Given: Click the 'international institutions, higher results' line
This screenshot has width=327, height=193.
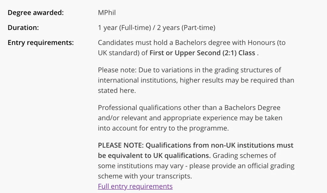Looking at the screenshot, I should point(196,80).
